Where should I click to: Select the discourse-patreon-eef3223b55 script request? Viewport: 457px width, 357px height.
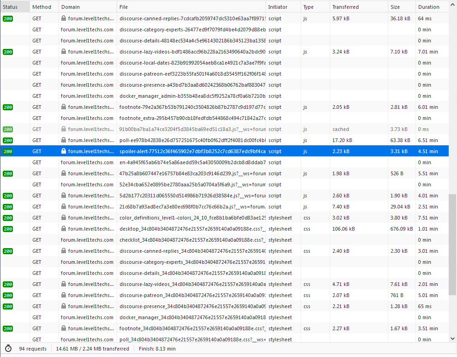[x=192, y=74]
